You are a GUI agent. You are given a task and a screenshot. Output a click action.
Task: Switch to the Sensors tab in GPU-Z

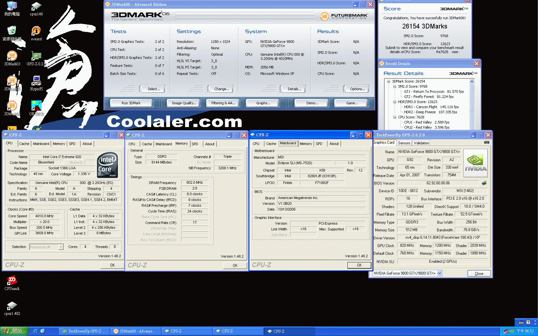pyautogui.click(x=404, y=143)
